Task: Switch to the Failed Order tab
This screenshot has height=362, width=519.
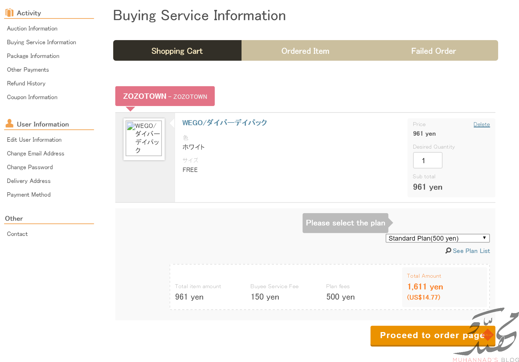Action: pyautogui.click(x=433, y=51)
